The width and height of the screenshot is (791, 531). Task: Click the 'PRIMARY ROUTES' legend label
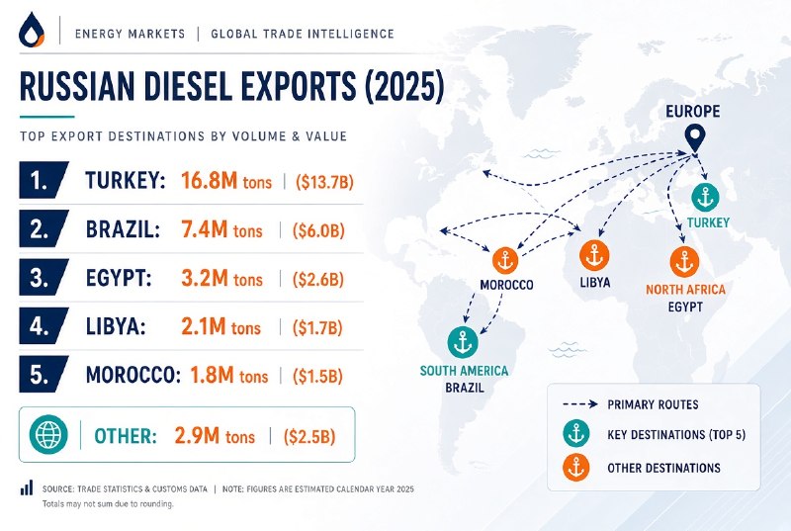[653, 404]
